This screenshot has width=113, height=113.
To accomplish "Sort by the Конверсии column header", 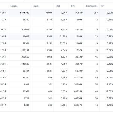I will point(92,6).
